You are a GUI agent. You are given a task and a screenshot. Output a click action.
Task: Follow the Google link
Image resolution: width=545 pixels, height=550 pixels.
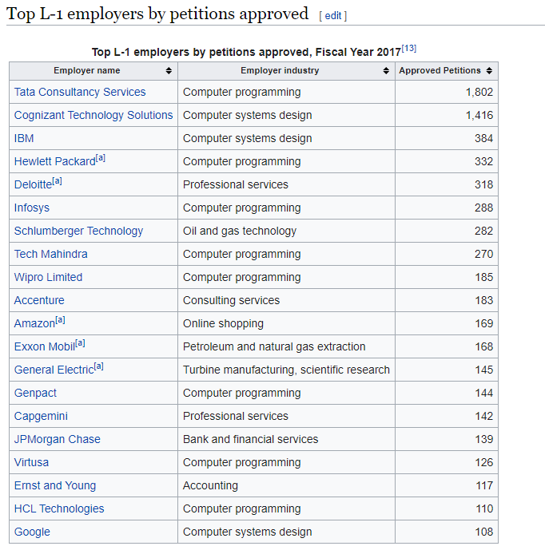pyautogui.click(x=32, y=532)
